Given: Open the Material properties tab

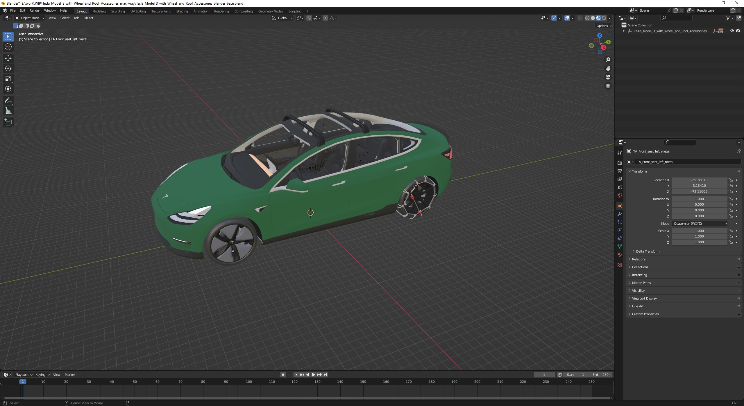Looking at the screenshot, I should click(619, 255).
